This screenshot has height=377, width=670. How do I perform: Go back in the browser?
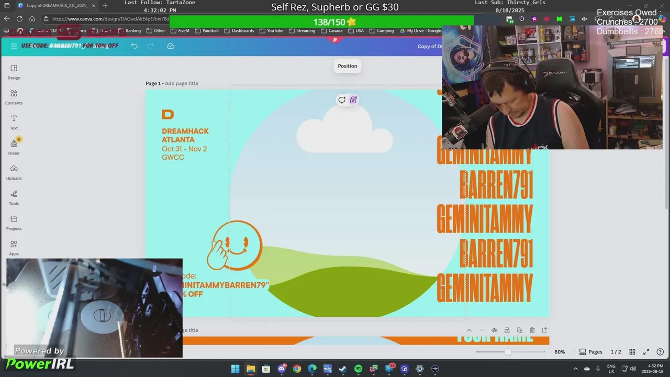click(x=7, y=19)
